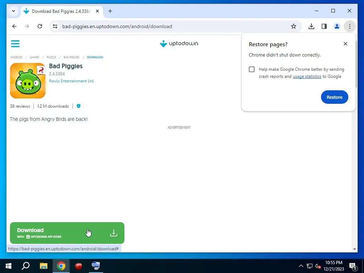364x273 pixels.
Task: Open the notification center icon
Action: coord(353,266)
